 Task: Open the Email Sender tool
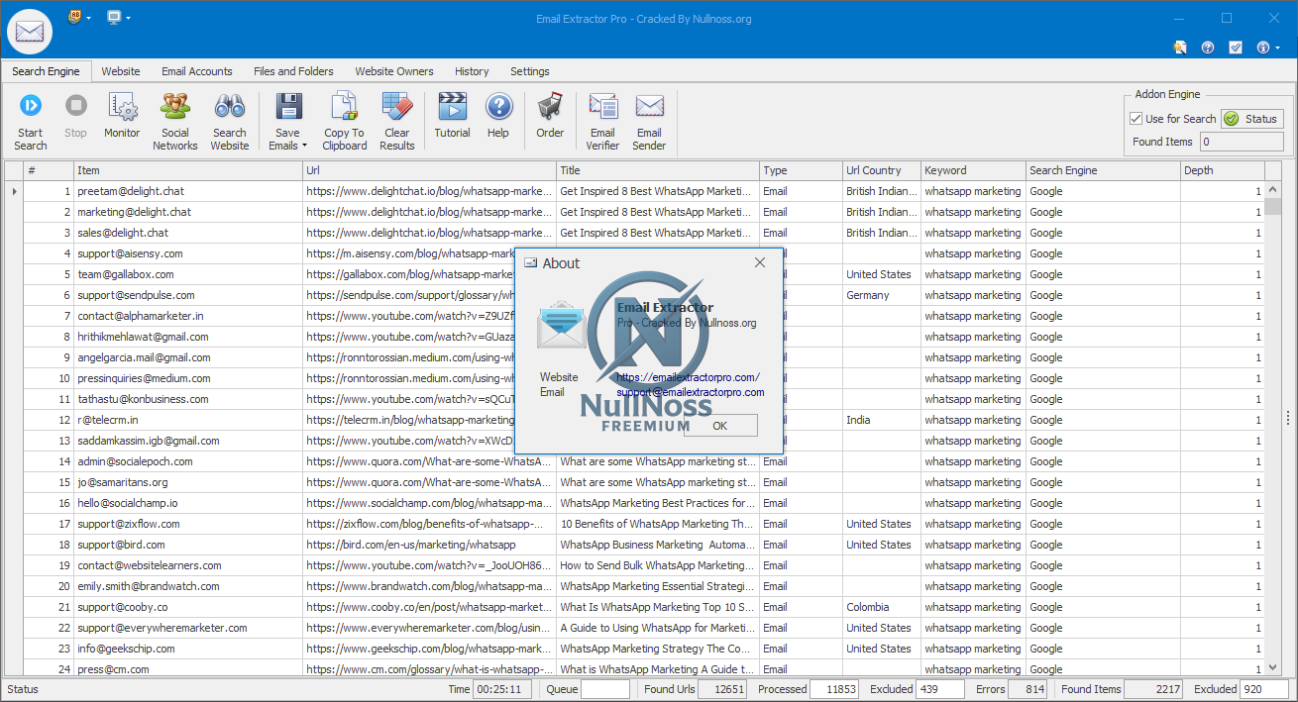[649, 106]
